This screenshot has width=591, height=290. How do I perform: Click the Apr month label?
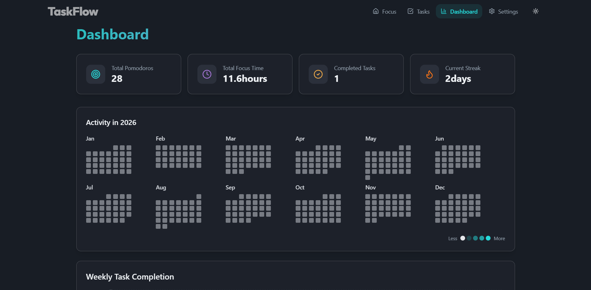pos(300,139)
